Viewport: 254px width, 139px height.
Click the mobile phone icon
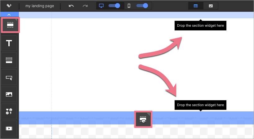click(x=129, y=6)
